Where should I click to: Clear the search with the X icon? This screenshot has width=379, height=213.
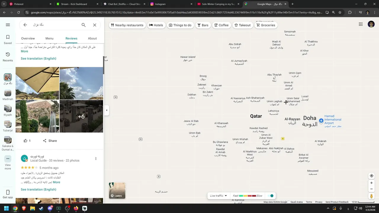pos(94,25)
